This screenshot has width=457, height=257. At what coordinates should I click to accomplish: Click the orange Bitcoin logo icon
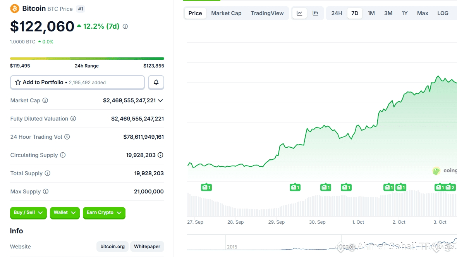pos(15,9)
